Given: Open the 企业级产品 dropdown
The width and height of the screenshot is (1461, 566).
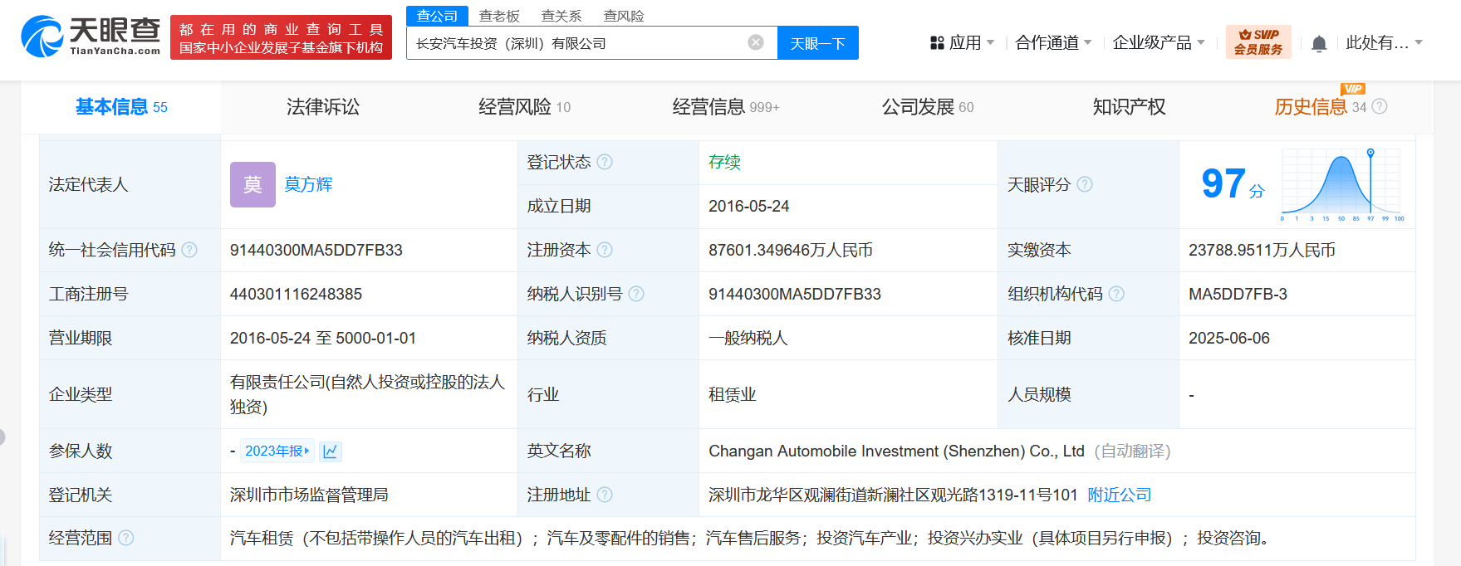Looking at the screenshot, I should pos(1158,43).
